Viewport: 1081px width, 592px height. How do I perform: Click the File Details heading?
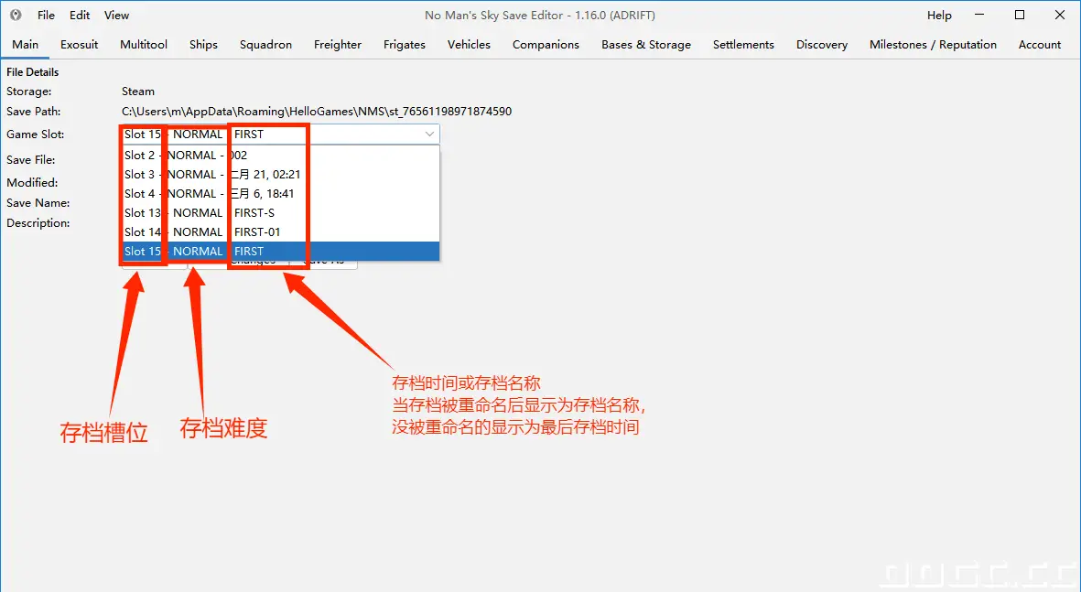pos(32,71)
